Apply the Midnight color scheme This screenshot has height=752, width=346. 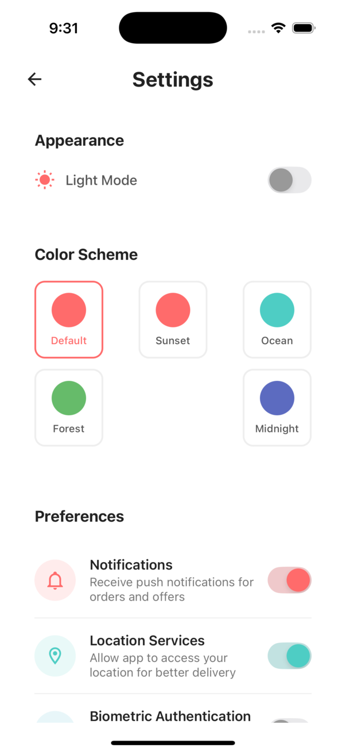277,407
